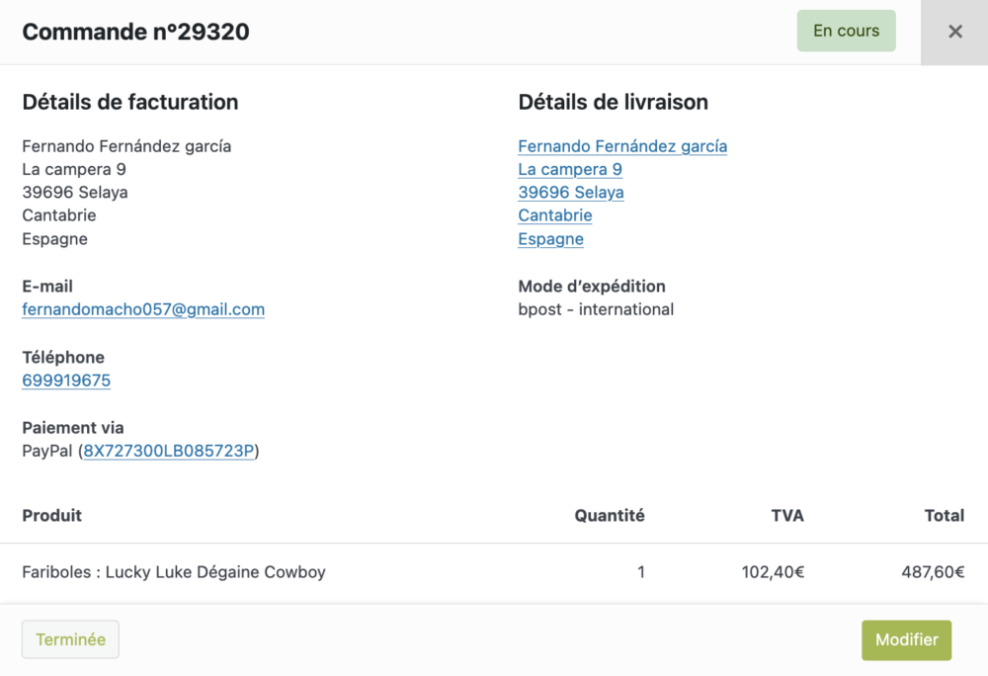Click the 487,60€ total amount
The width and height of the screenshot is (988, 676).
click(933, 572)
